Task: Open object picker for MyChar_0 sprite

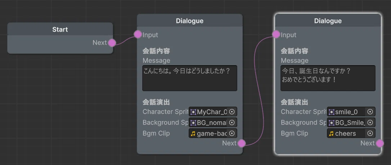Action: 232,112
